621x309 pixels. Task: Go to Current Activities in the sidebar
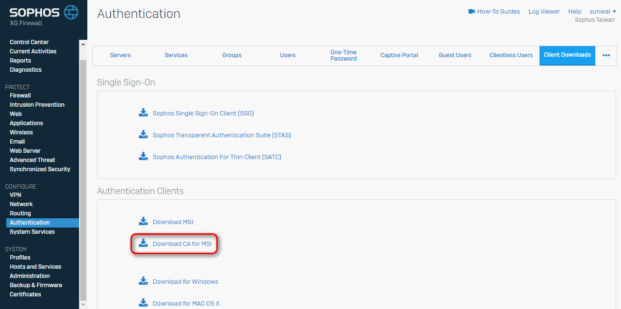[33, 51]
